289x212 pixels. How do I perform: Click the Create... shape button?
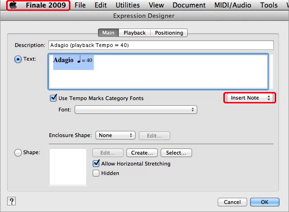pyautogui.click(x=142, y=153)
